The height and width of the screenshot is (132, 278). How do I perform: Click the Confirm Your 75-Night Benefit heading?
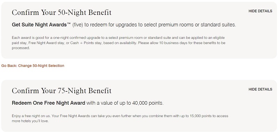(x=62, y=91)
